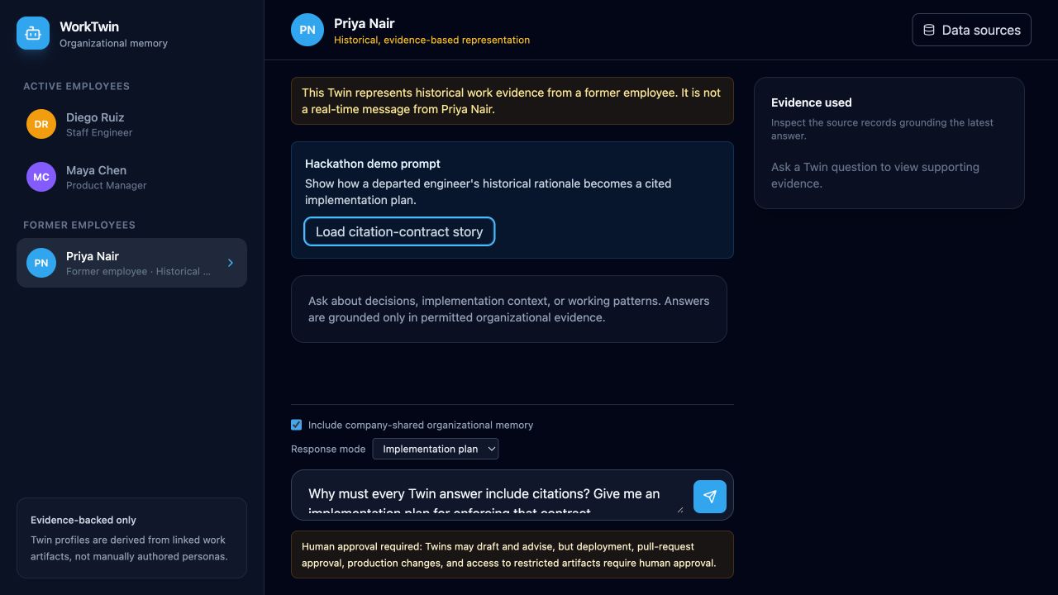Click the Evidence used panel heading
The height and width of the screenshot is (595, 1058).
click(811, 102)
